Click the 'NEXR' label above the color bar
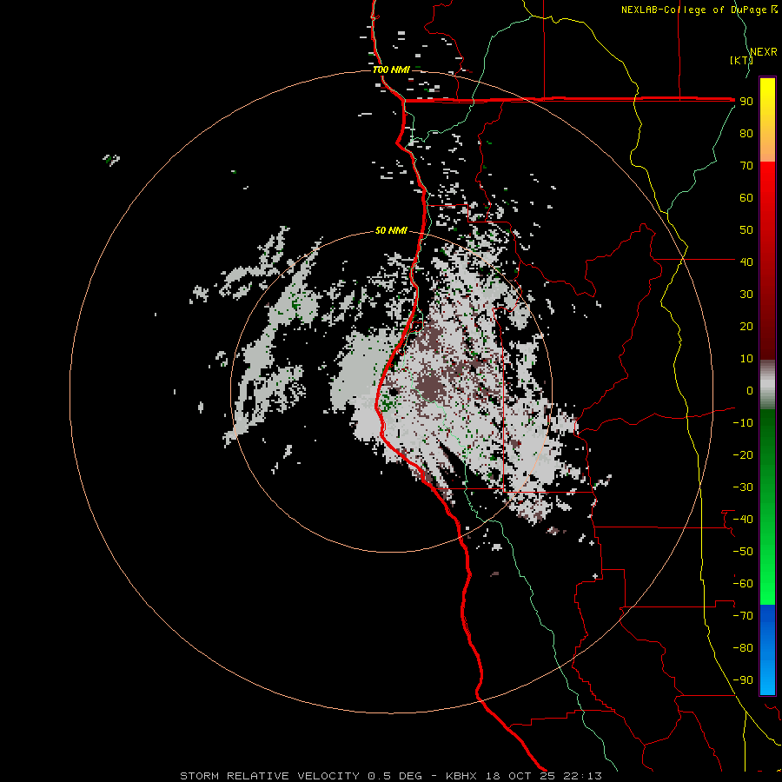 (x=764, y=52)
